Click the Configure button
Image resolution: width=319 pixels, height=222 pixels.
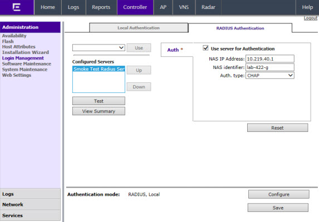(x=279, y=194)
